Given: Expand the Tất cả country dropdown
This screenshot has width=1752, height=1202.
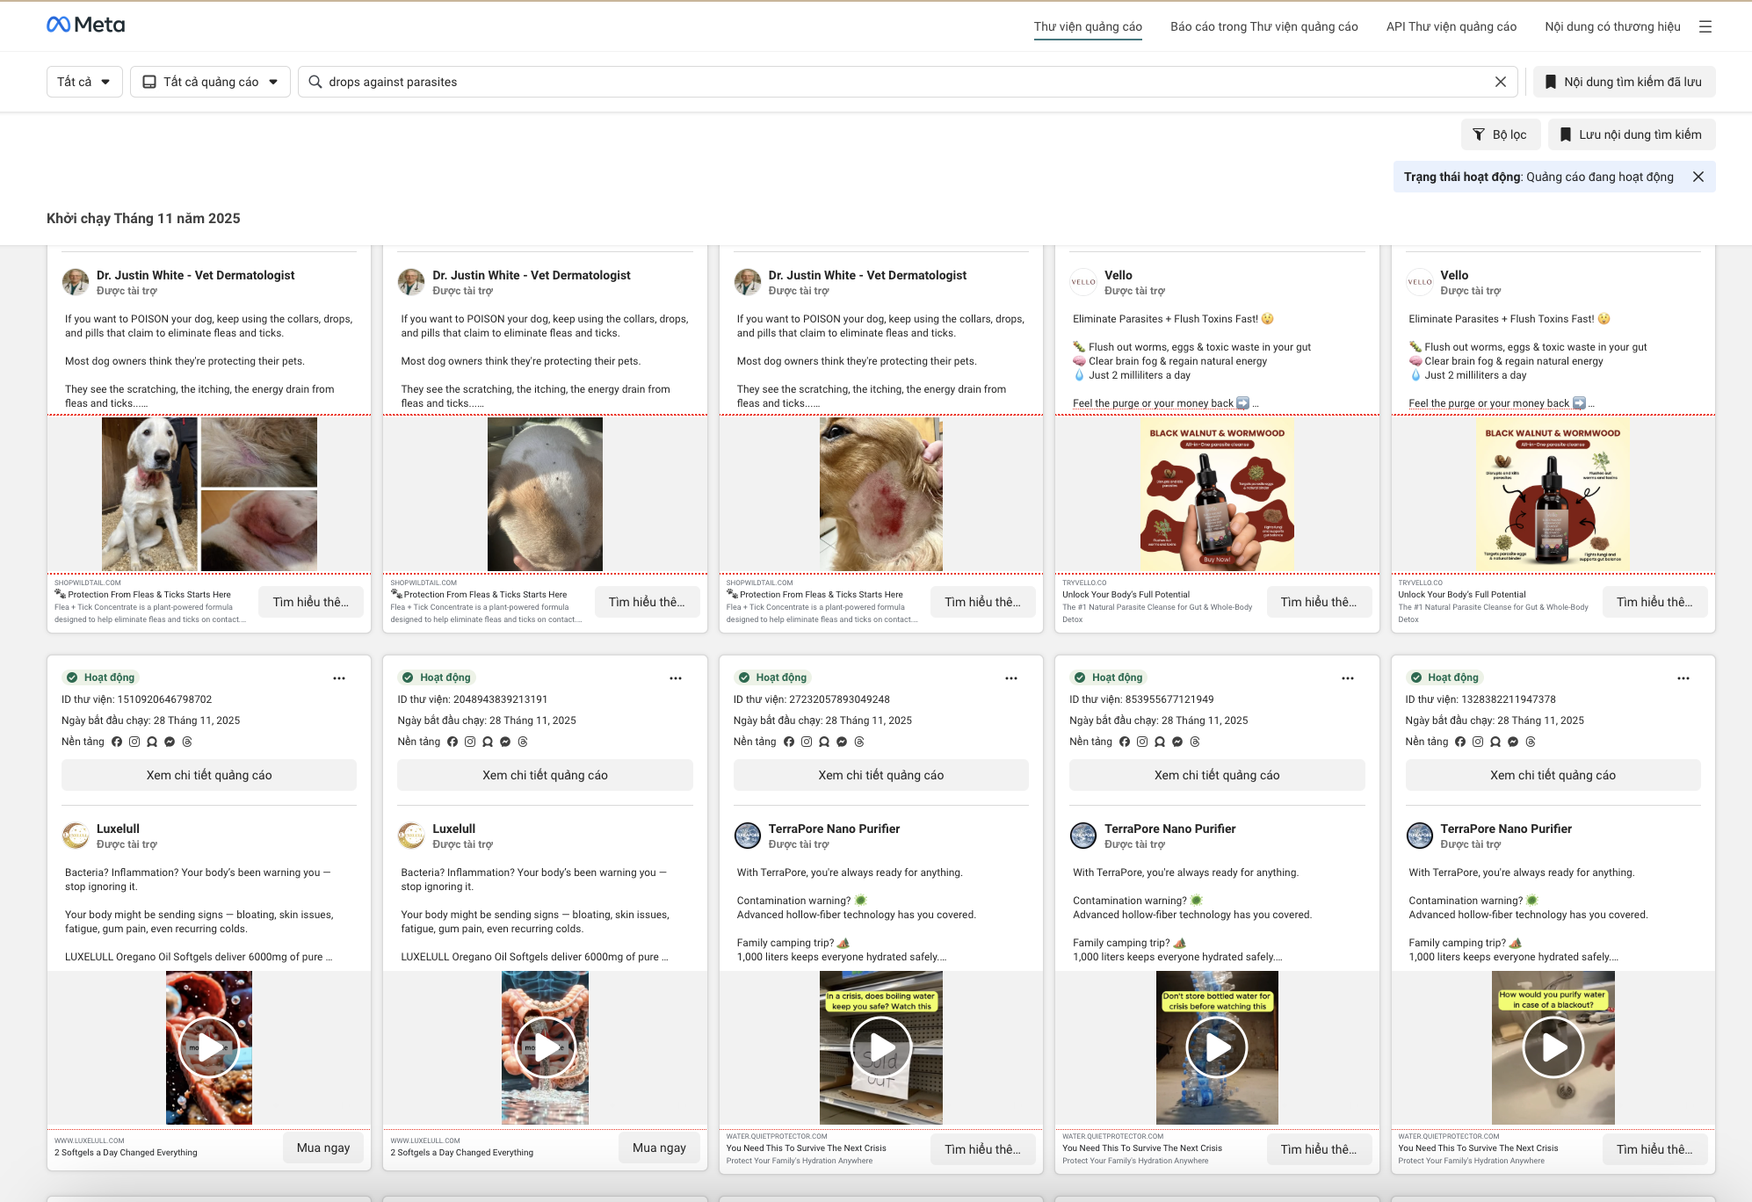Looking at the screenshot, I should [84, 82].
